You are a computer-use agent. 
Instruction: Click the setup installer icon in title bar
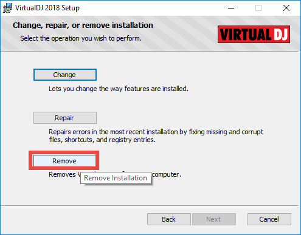[x=7, y=8]
